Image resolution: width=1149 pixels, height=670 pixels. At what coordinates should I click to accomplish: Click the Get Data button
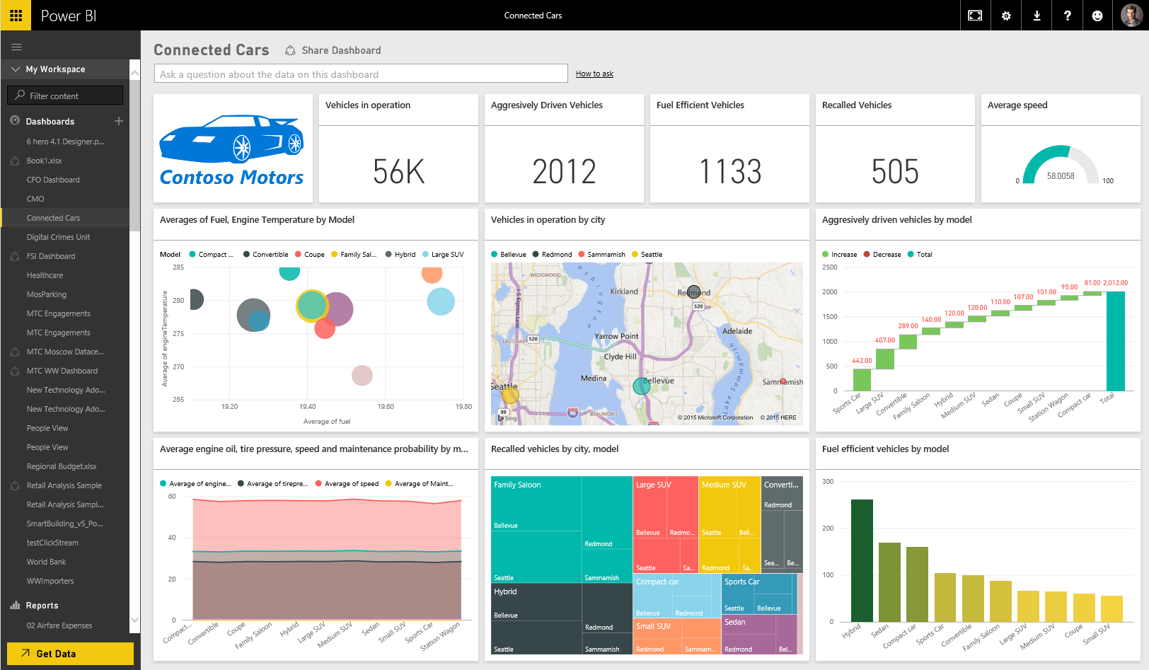(69, 652)
